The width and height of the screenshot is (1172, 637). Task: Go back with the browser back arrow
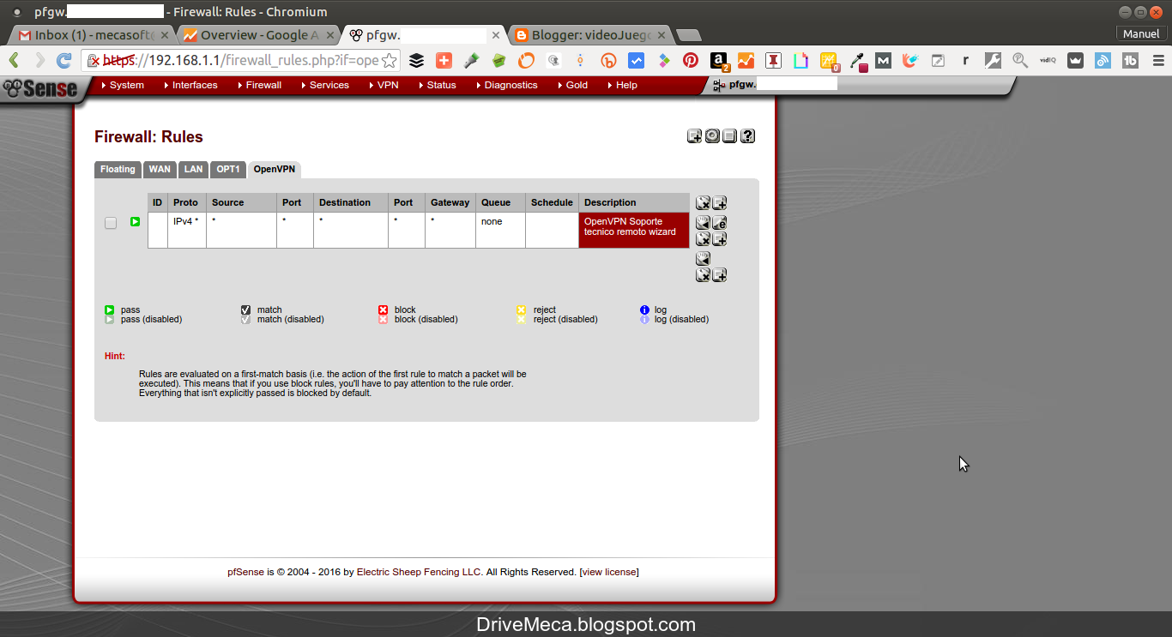14,60
